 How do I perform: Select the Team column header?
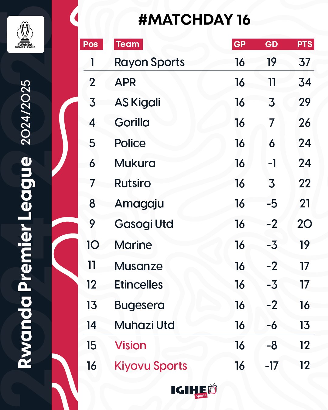tap(128, 44)
